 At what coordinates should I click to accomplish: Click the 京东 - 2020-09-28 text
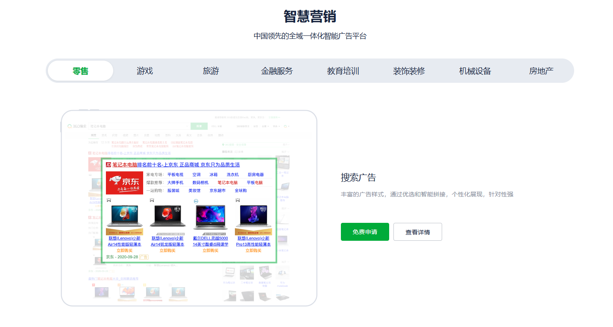coord(122,257)
